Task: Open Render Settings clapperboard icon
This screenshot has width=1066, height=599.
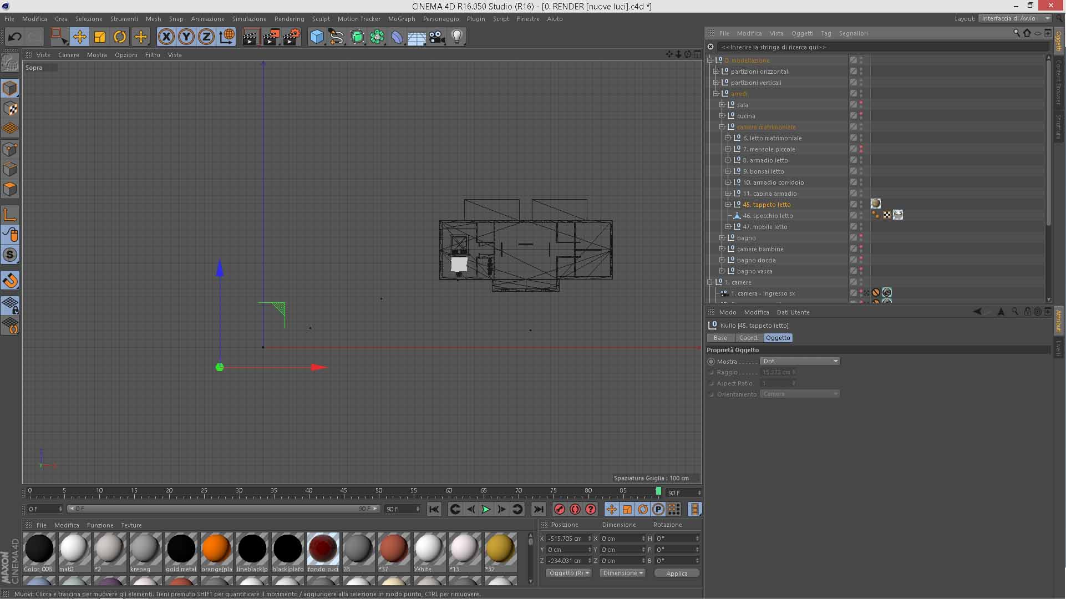Action: (291, 37)
